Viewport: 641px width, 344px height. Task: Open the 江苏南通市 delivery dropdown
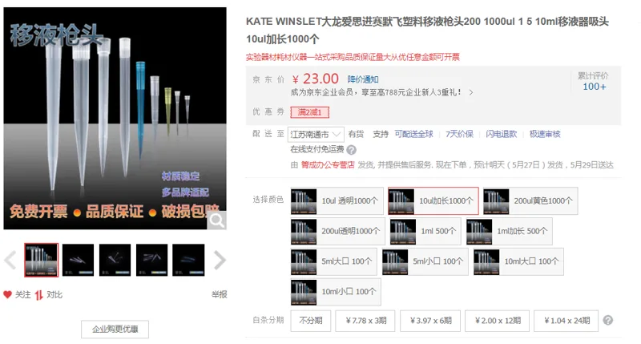pos(316,134)
